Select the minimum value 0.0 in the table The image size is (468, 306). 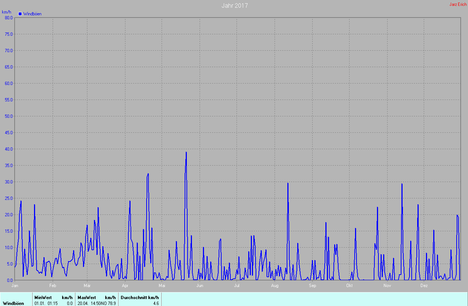[x=69, y=303]
